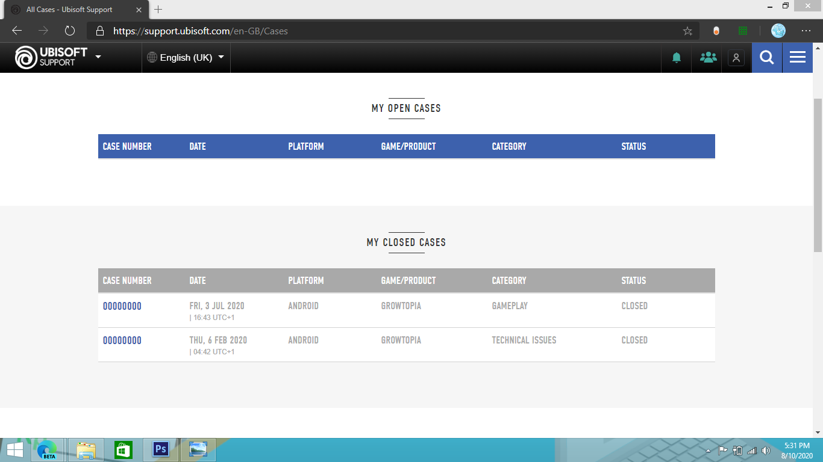Open the closed case dated Thu, 6 Feb 2020
This screenshot has width=823, height=462.
(x=122, y=340)
